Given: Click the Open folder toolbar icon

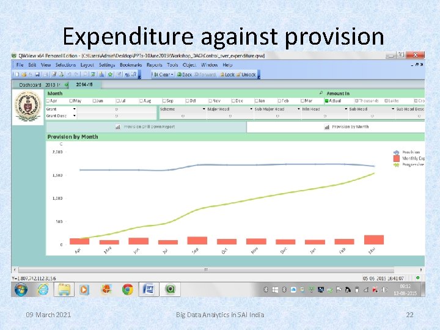Looking at the screenshot, I should coord(24,75).
